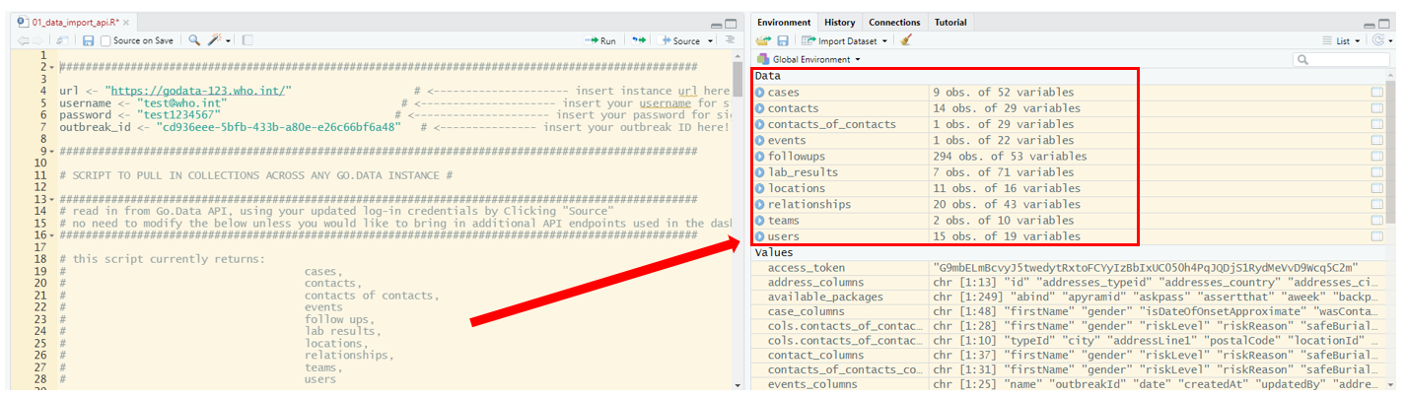This screenshot has height=398, width=1405.
Task: Enable the Source on Save checkbox
Action: (105, 40)
